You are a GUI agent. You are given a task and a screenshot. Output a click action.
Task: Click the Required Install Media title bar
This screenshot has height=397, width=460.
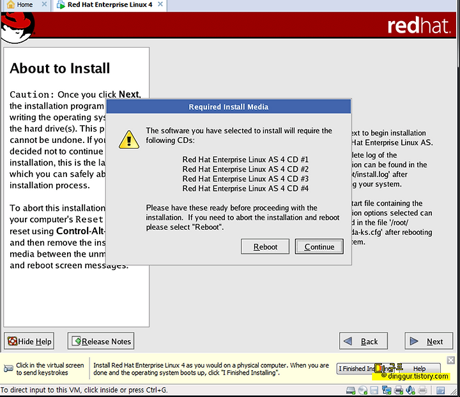coord(228,107)
